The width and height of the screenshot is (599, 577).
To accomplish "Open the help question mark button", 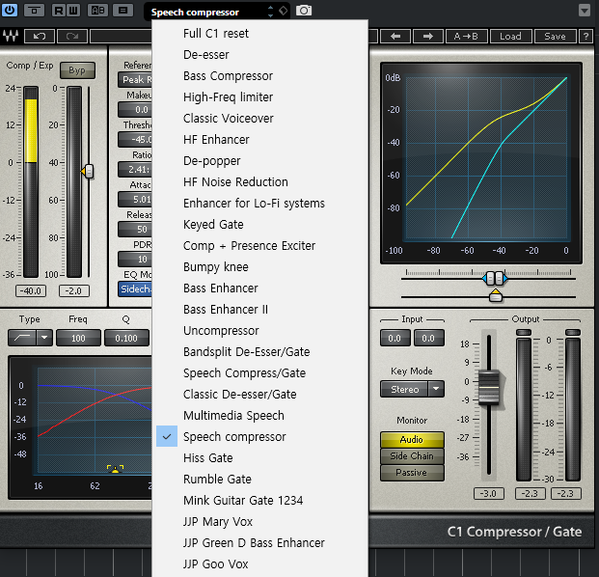I will click(x=585, y=37).
